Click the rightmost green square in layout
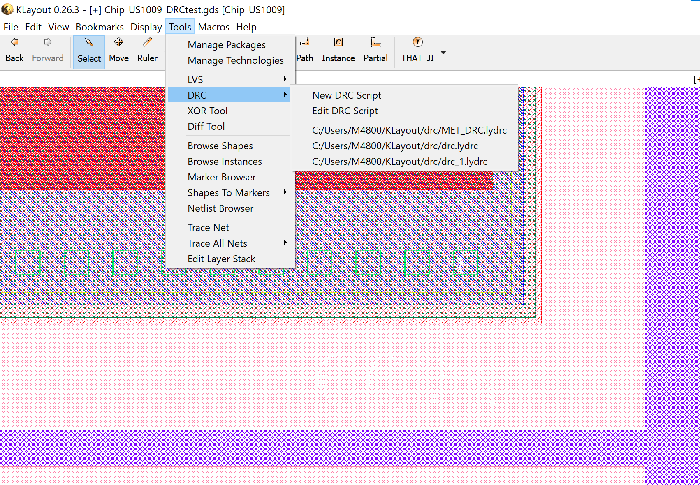The width and height of the screenshot is (700, 485). coord(466,263)
